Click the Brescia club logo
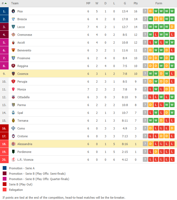Image resolution: width=177 pixels, height=200 pixels. pyautogui.click(x=13, y=19)
